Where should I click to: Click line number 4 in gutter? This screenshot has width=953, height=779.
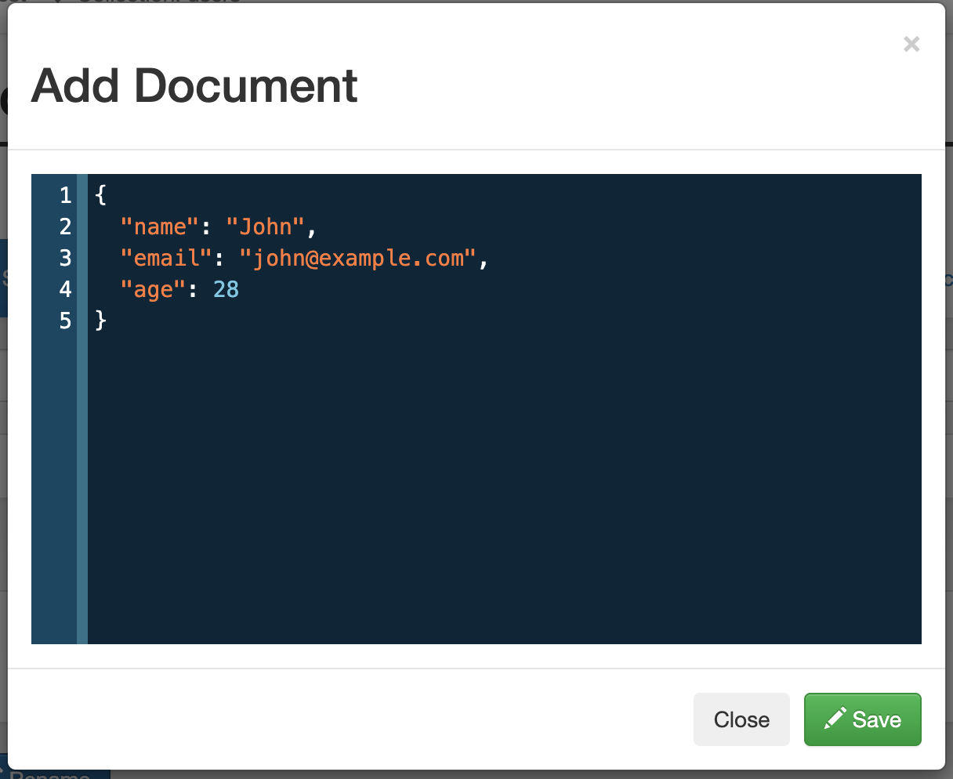pos(65,289)
